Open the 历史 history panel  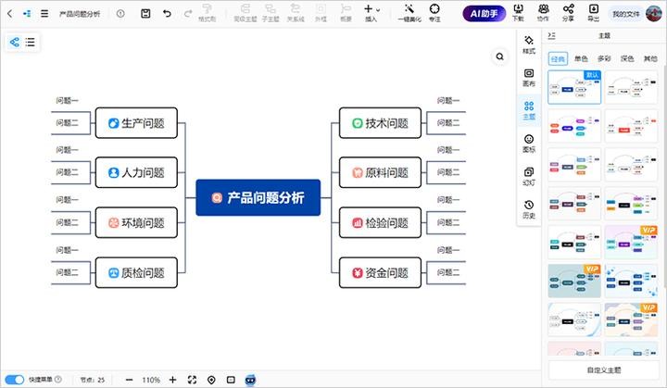(x=528, y=210)
